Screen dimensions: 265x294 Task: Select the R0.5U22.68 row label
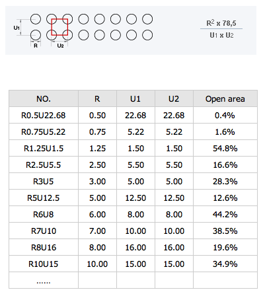click(x=44, y=116)
